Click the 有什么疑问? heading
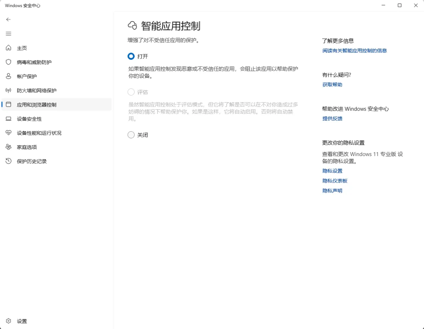 tap(337, 75)
